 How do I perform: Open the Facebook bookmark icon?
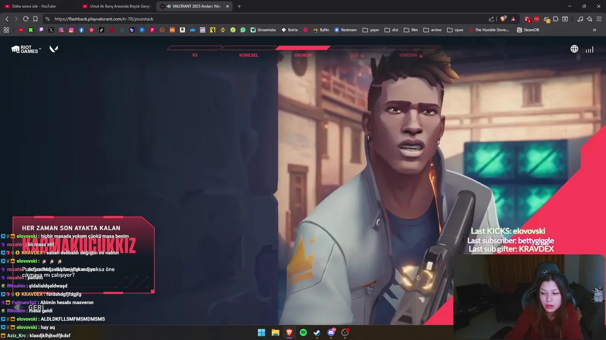pyautogui.click(x=81, y=30)
